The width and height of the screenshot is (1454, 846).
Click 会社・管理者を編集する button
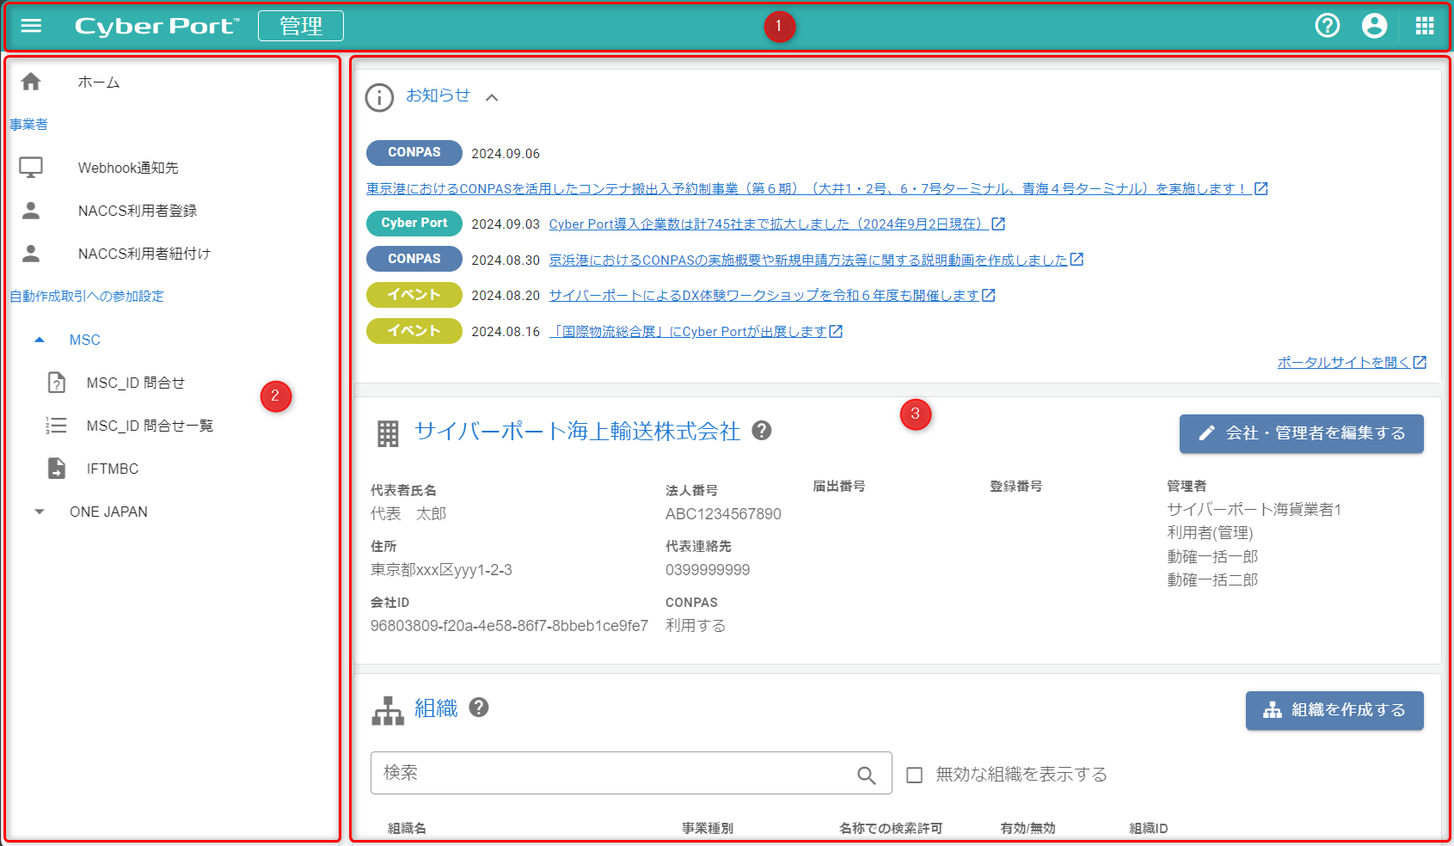click(1300, 433)
